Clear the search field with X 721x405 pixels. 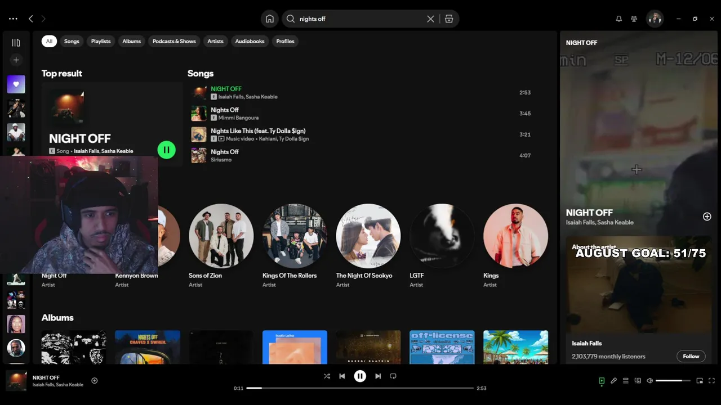430,19
